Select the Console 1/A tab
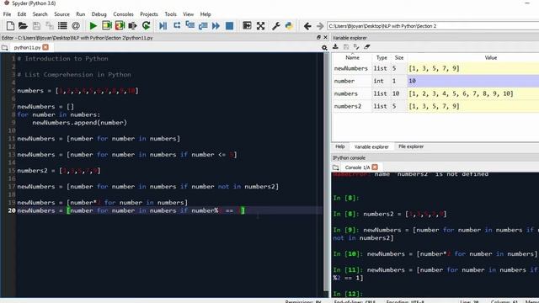Screen dimensions: 539x303 click(x=357, y=167)
